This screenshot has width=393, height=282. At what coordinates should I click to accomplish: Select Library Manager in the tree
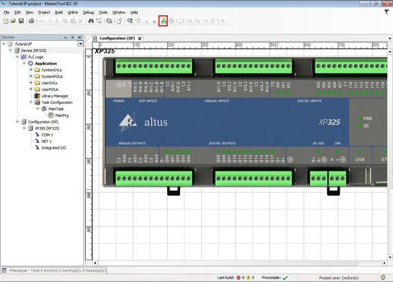(x=55, y=96)
